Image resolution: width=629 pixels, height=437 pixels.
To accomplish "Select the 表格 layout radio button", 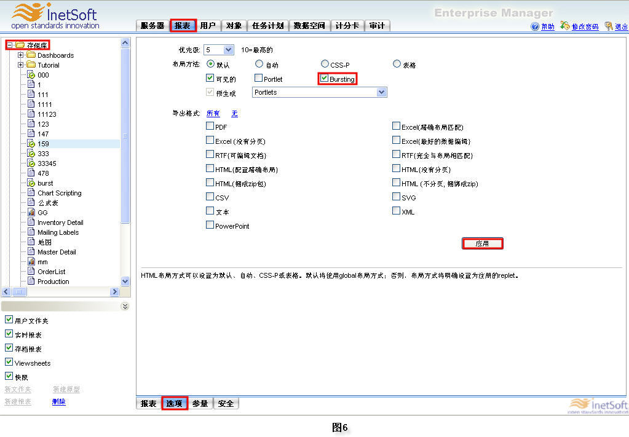I will pyautogui.click(x=397, y=64).
